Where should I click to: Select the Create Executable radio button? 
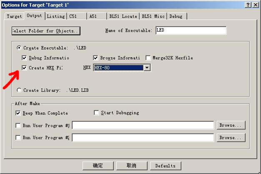point(19,48)
